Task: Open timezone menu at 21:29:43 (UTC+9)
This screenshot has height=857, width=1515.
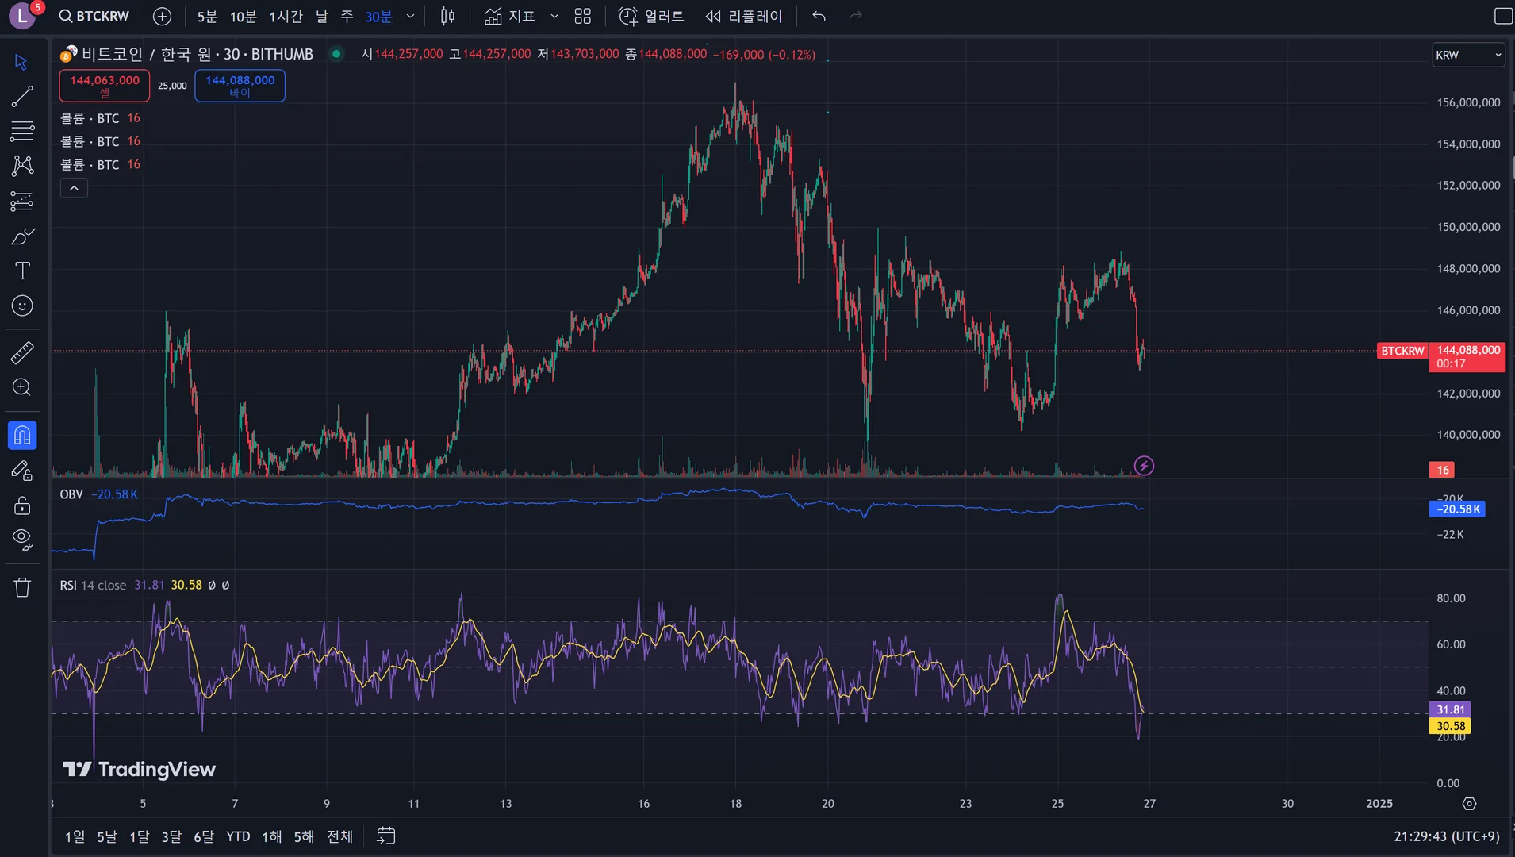Action: tap(1447, 836)
